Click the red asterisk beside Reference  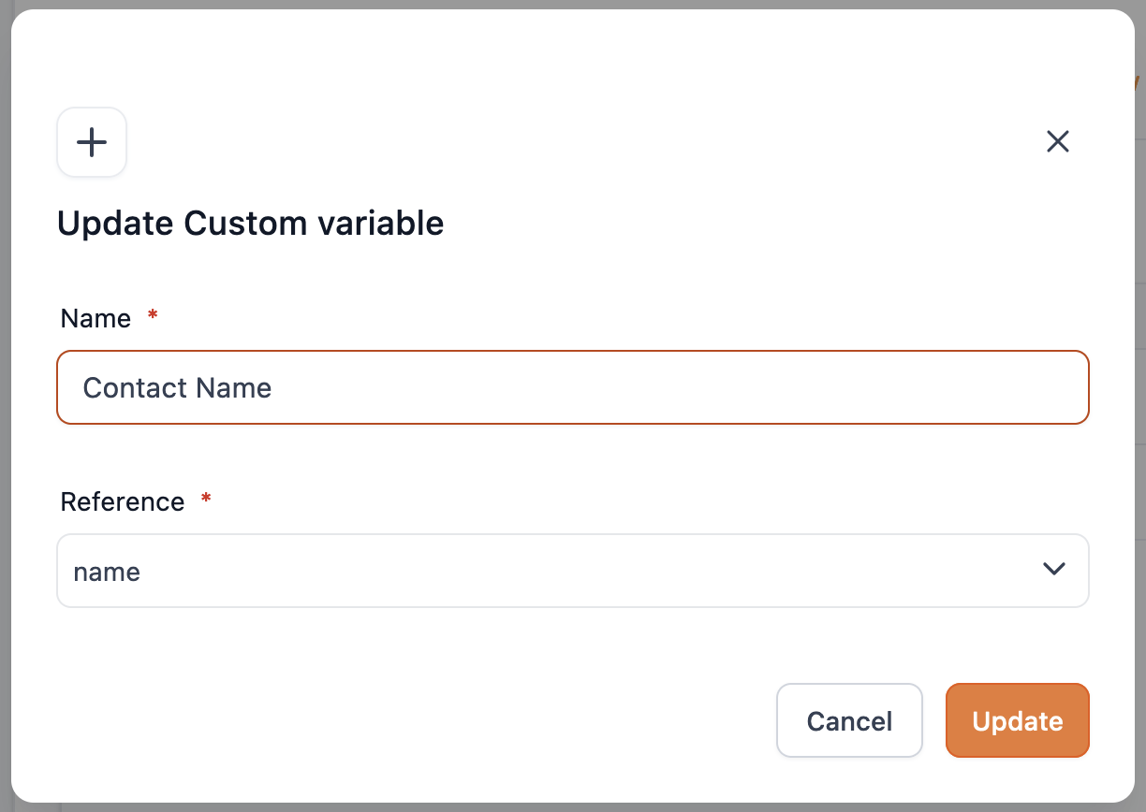pyautogui.click(x=206, y=500)
